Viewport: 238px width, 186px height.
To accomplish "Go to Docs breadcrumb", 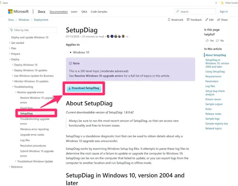I will (11, 20).
